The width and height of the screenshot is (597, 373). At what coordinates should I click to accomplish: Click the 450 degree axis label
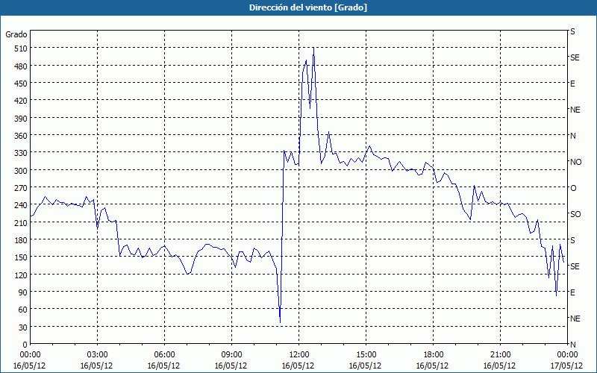[21, 84]
